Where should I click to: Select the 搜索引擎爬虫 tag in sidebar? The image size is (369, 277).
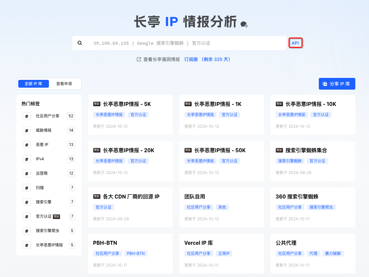pyautogui.click(x=48, y=231)
